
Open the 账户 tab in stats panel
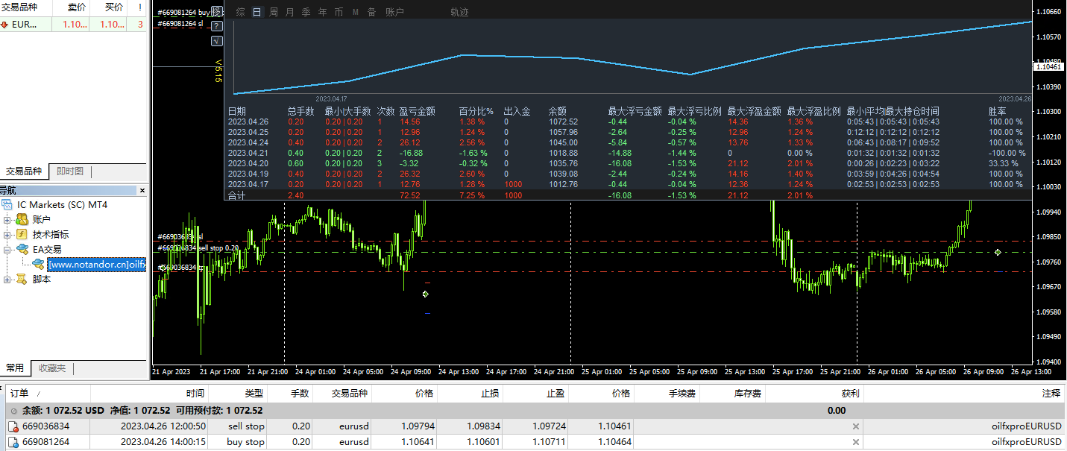coord(395,13)
